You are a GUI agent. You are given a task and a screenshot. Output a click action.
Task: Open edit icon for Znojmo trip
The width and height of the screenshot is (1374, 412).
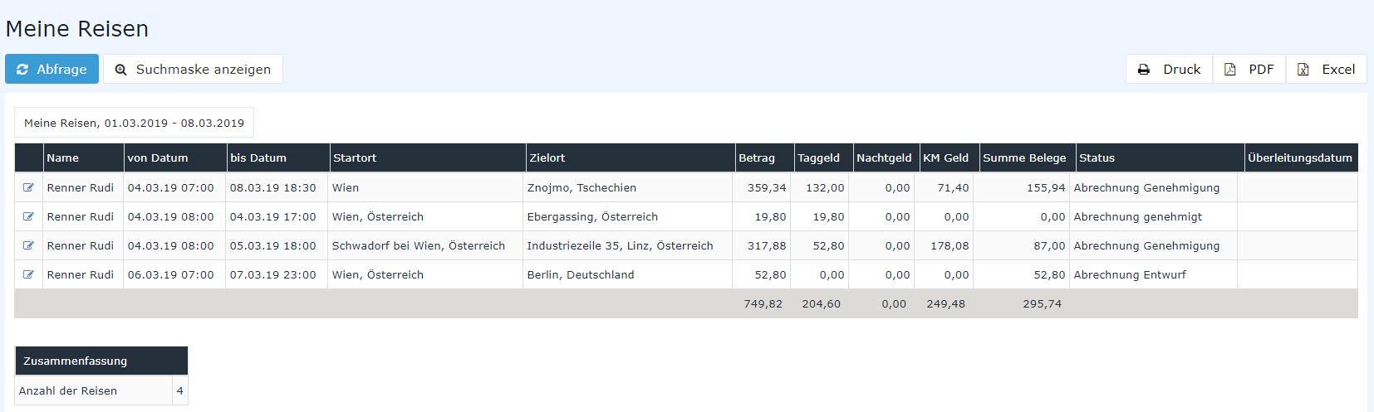click(x=28, y=187)
